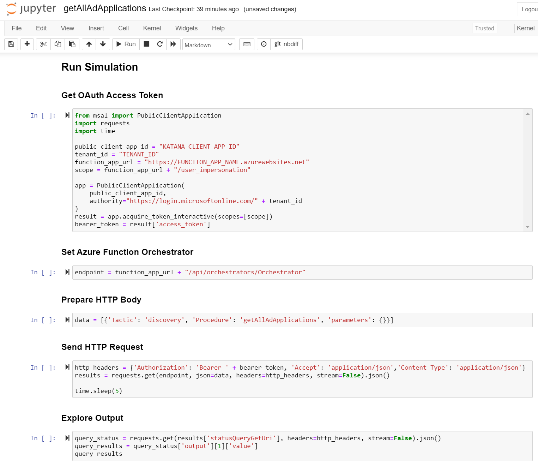This screenshot has height=466, width=538.
Task: Copy the selected cells
Action: (58, 44)
